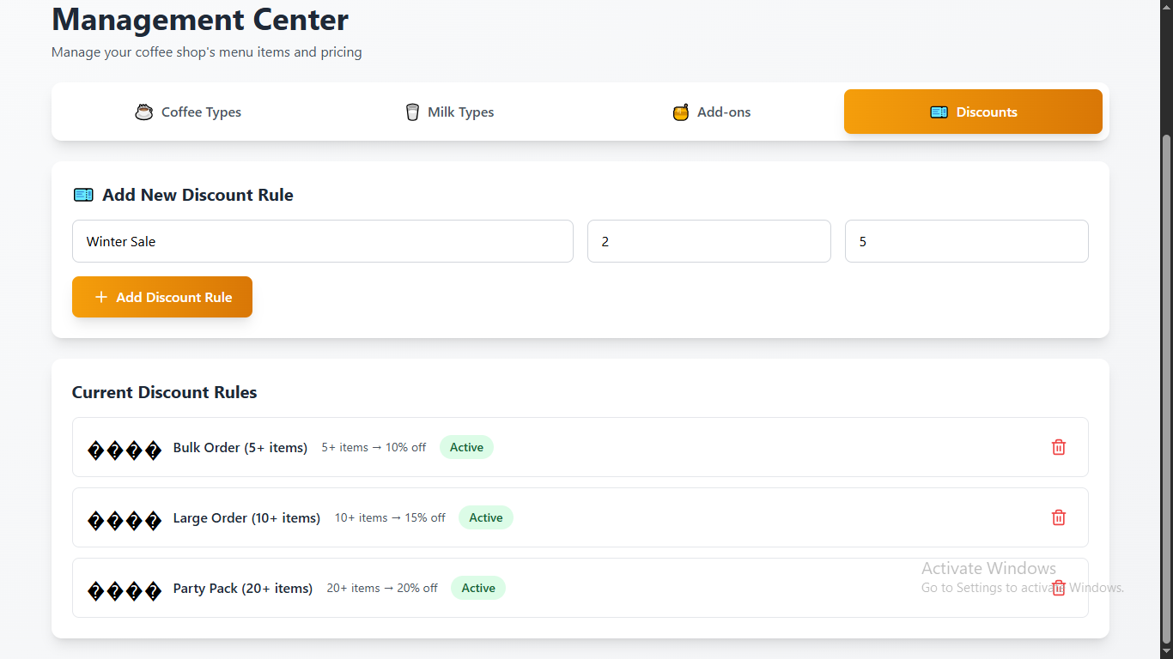The width and height of the screenshot is (1173, 659).
Task: Click the broken icon beside Large Order
Action: (125, 520)
